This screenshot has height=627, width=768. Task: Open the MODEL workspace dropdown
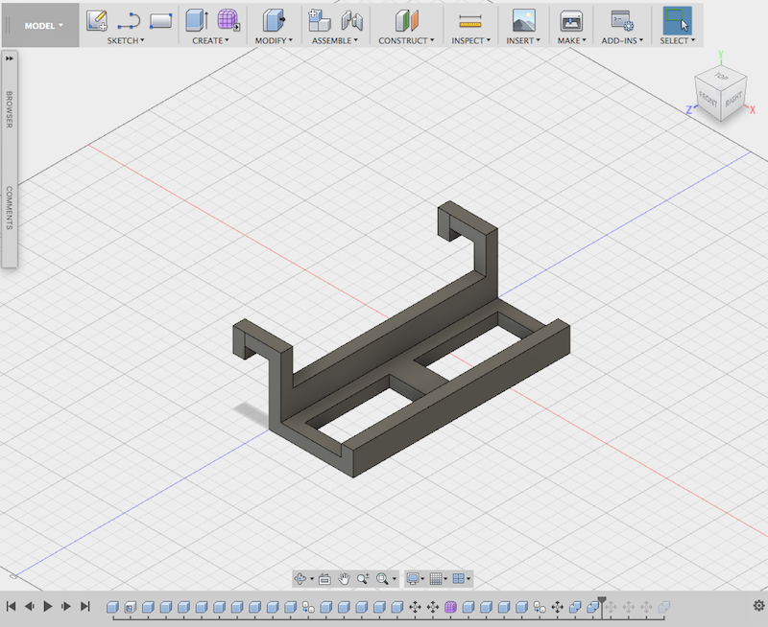click(43, 26)
